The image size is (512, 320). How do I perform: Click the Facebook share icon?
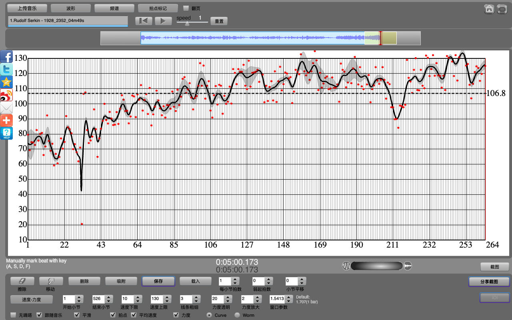[x=6, y=57]
